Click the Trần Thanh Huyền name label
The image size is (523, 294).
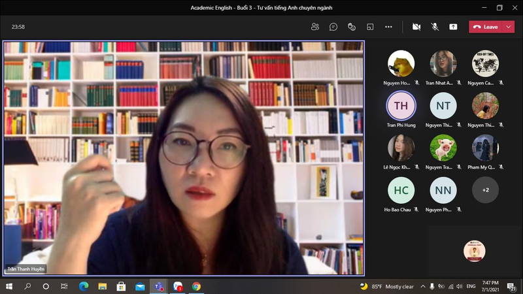click(26, 269)
